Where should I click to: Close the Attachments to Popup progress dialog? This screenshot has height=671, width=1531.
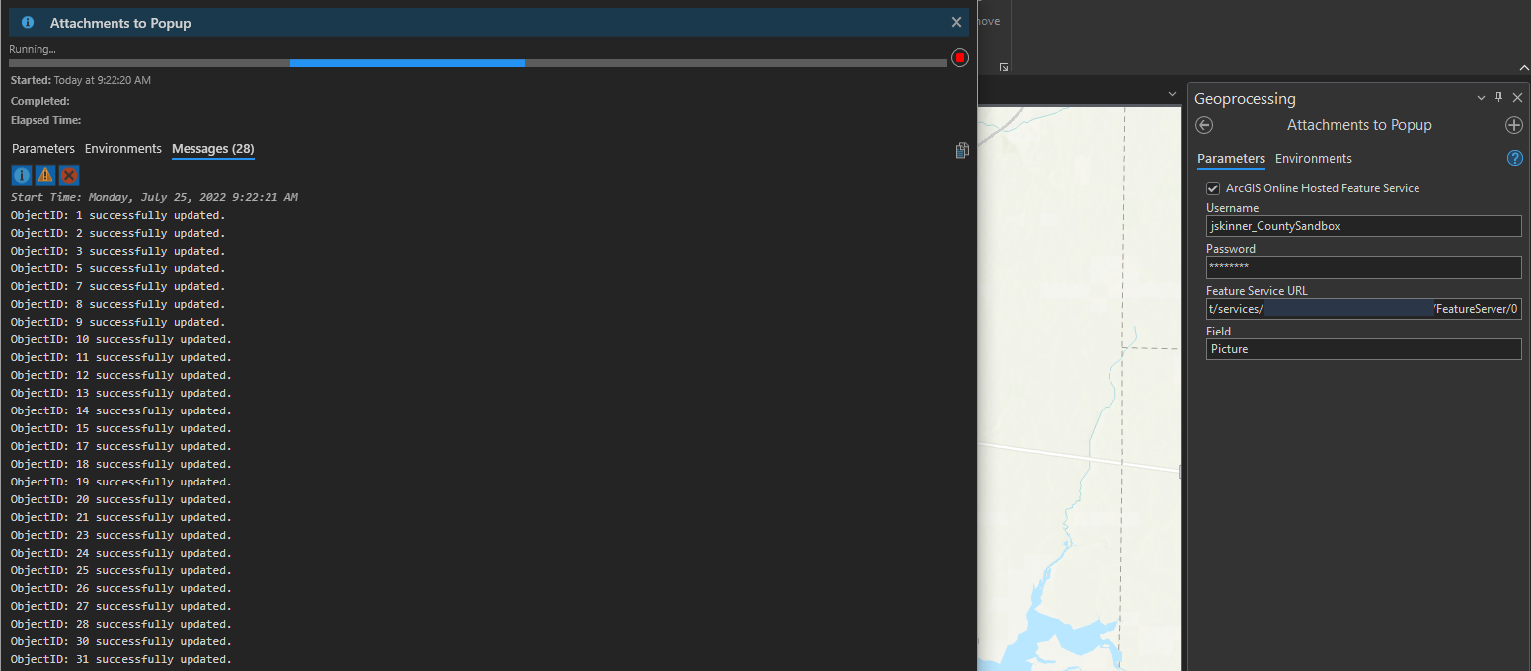[x=956, y=21]
